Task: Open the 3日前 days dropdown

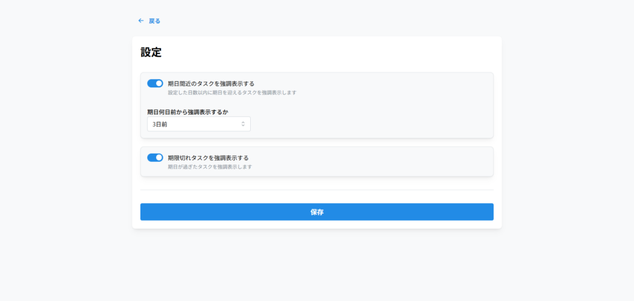Action: point(198,124)
